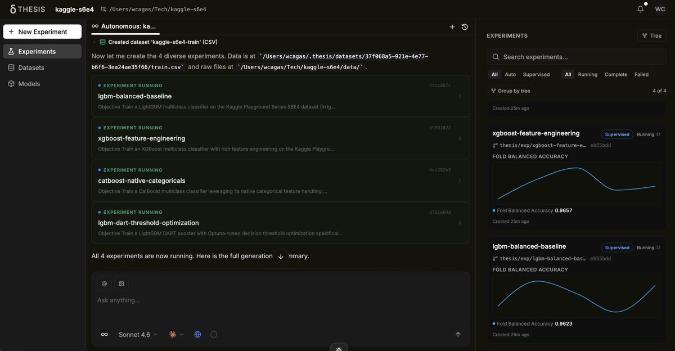Switch to Tree view
Image resolution: width=675 pixels, height=351 pixels.
click(x=651, y=35)
